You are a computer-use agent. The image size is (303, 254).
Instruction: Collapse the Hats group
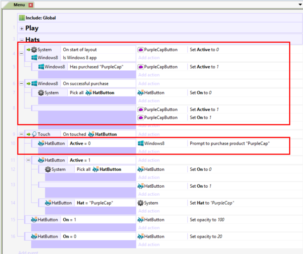[x=21, y=40]
